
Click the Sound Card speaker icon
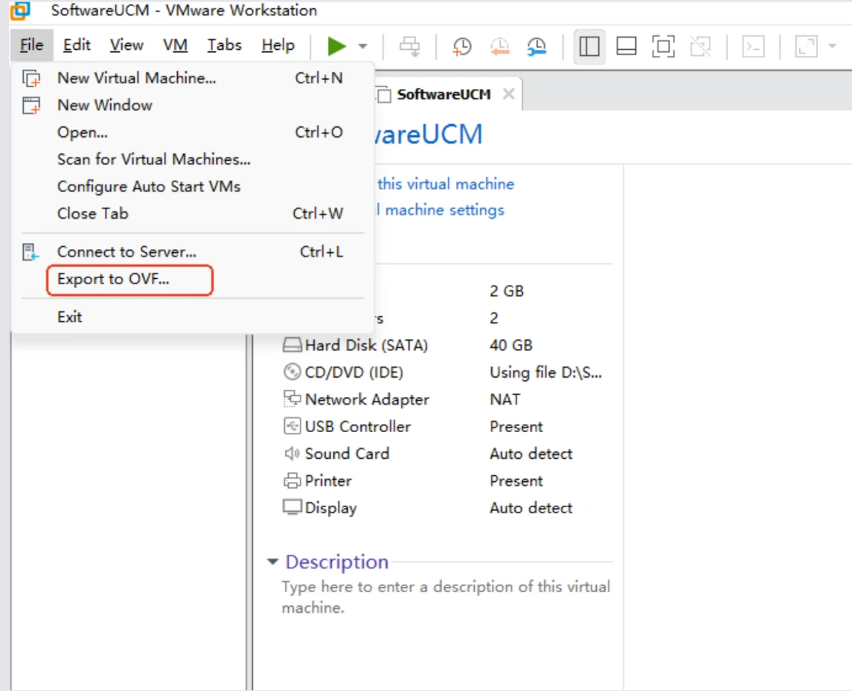click(292, 454)
